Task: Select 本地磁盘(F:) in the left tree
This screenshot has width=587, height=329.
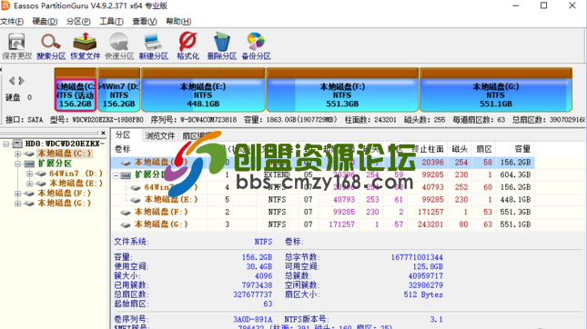Action: [x=65, y=194]
